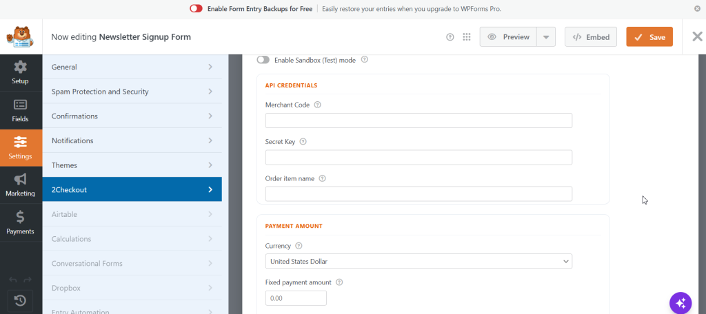Click the Fields list icon
This screenshot has width=706, height=314.
click(21, 105)
